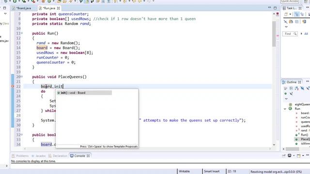Click the green Run button in toolbar

click(15, 1)
